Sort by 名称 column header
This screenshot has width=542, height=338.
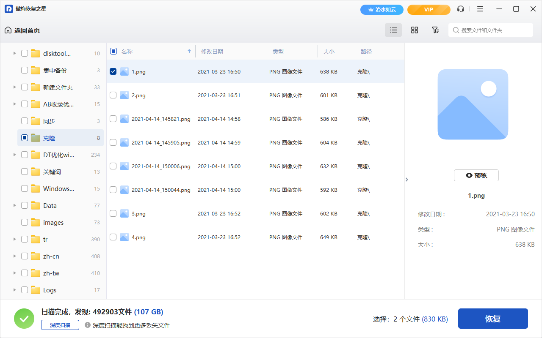tap(127, 52)
